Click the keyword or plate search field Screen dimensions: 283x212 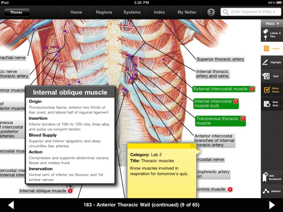[x=251, y=12]
